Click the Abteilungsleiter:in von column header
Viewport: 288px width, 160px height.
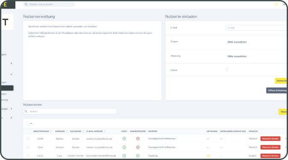(233, 131)
